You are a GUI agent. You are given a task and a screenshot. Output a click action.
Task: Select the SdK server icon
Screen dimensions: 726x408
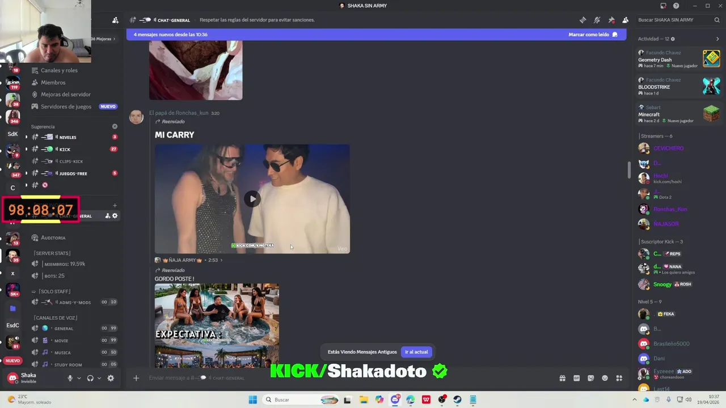(12, 134)
